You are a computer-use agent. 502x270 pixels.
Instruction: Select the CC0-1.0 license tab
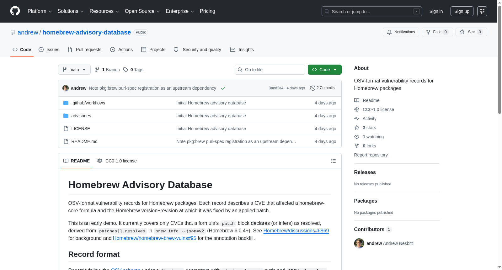click(x=117, y=161)
